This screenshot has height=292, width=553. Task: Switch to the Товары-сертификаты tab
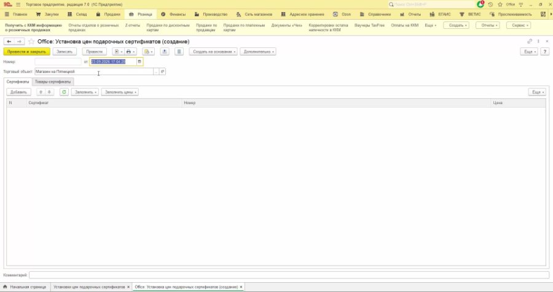tap(53, 82)
